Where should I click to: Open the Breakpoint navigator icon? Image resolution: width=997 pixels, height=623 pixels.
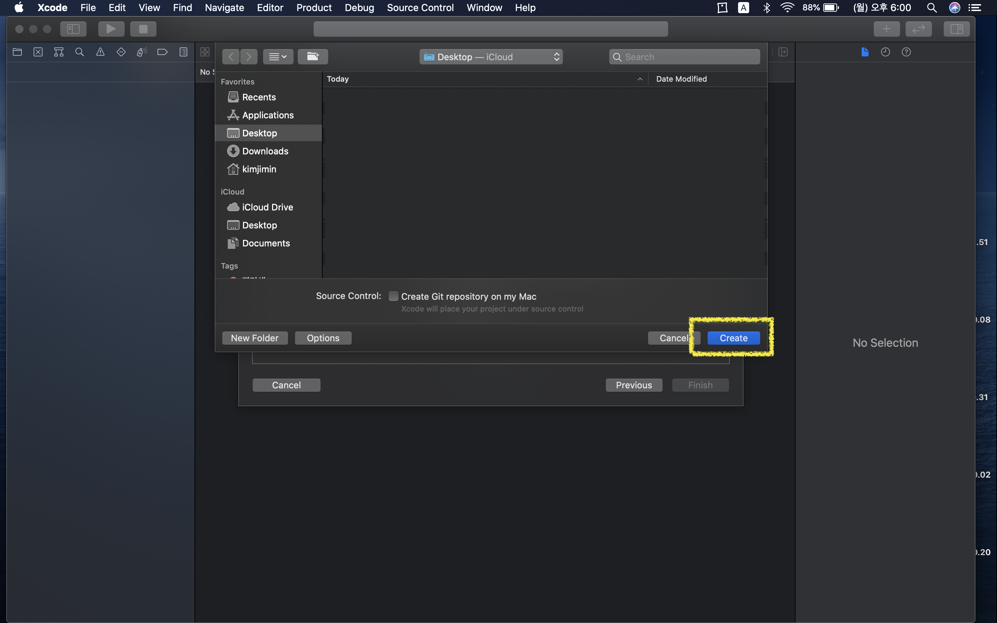tap(162, 52)
